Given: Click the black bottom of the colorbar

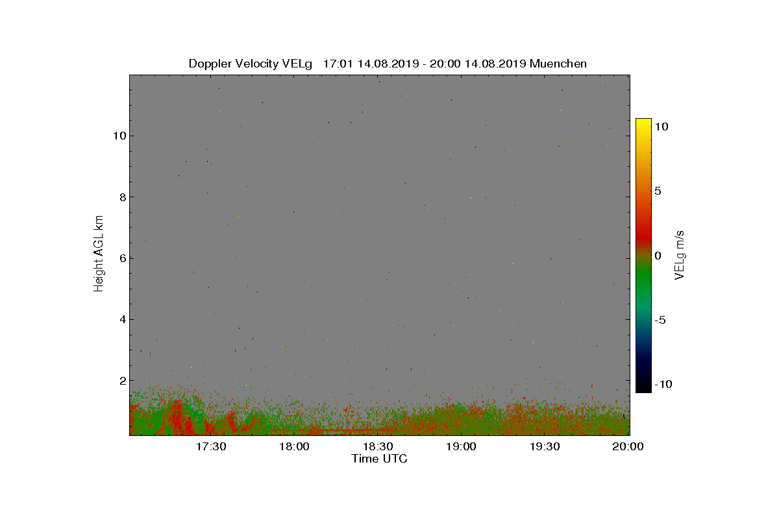Looking at the screenshot, I should [x=643, y=387].
